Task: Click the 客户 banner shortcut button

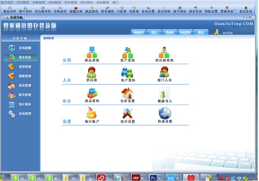Action: click(x=154, y=32)
